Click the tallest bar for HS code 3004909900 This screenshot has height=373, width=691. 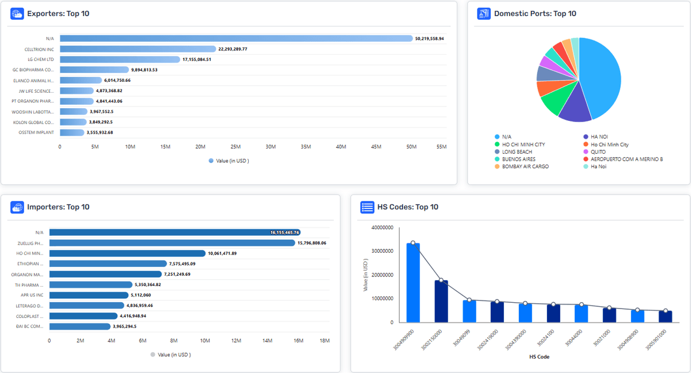click(x=413, y=282)
